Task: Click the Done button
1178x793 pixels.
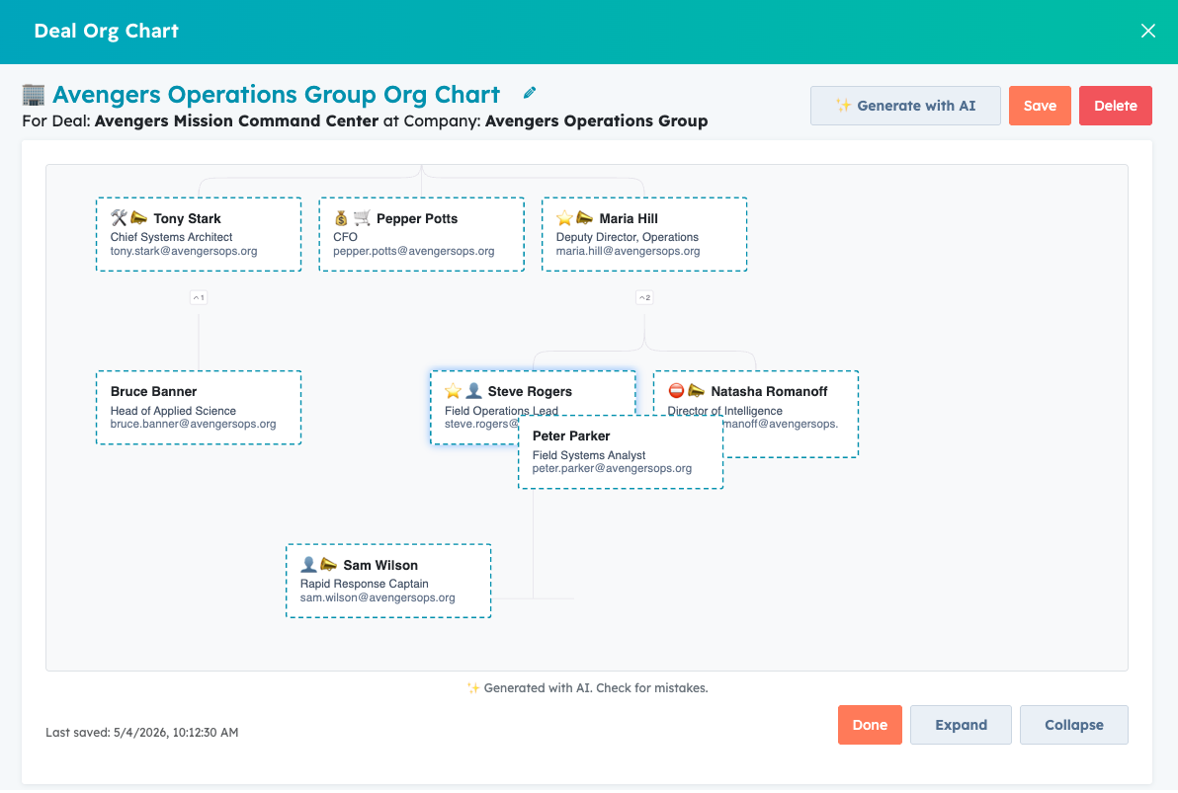Action: coord(870,725)
